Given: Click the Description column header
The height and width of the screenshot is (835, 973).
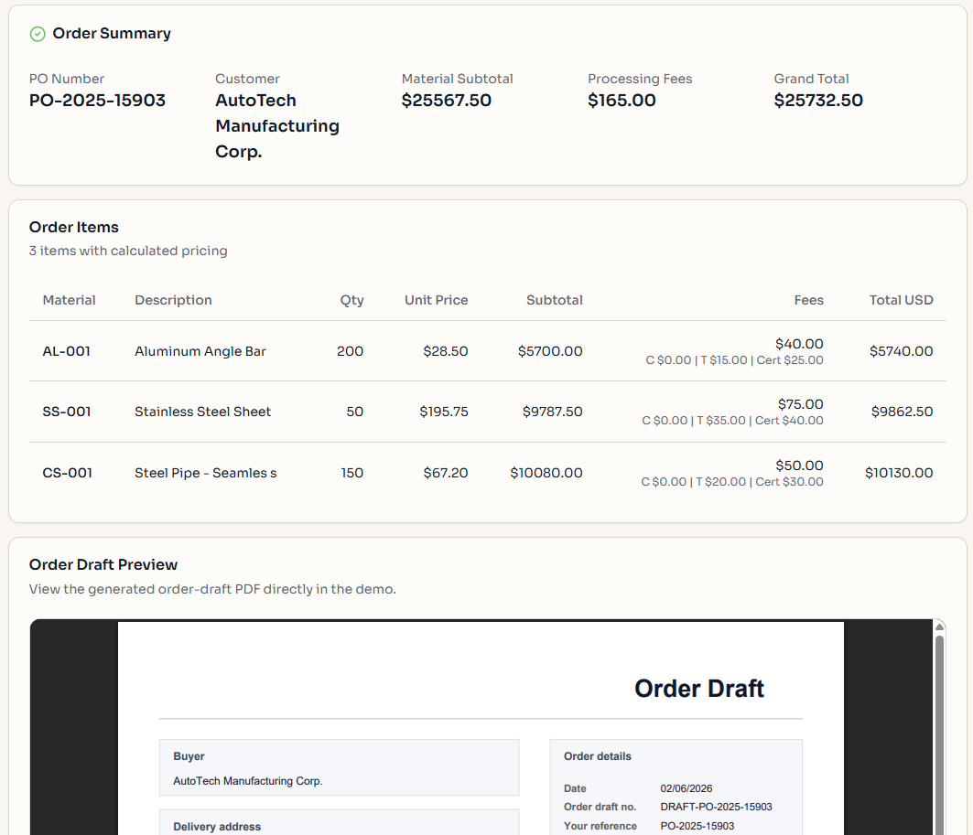Looking at the screenshot, I should [173, 300].
